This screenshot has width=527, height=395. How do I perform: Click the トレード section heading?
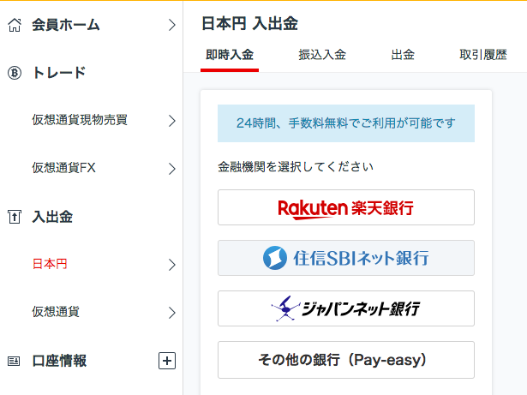(59, 73)
